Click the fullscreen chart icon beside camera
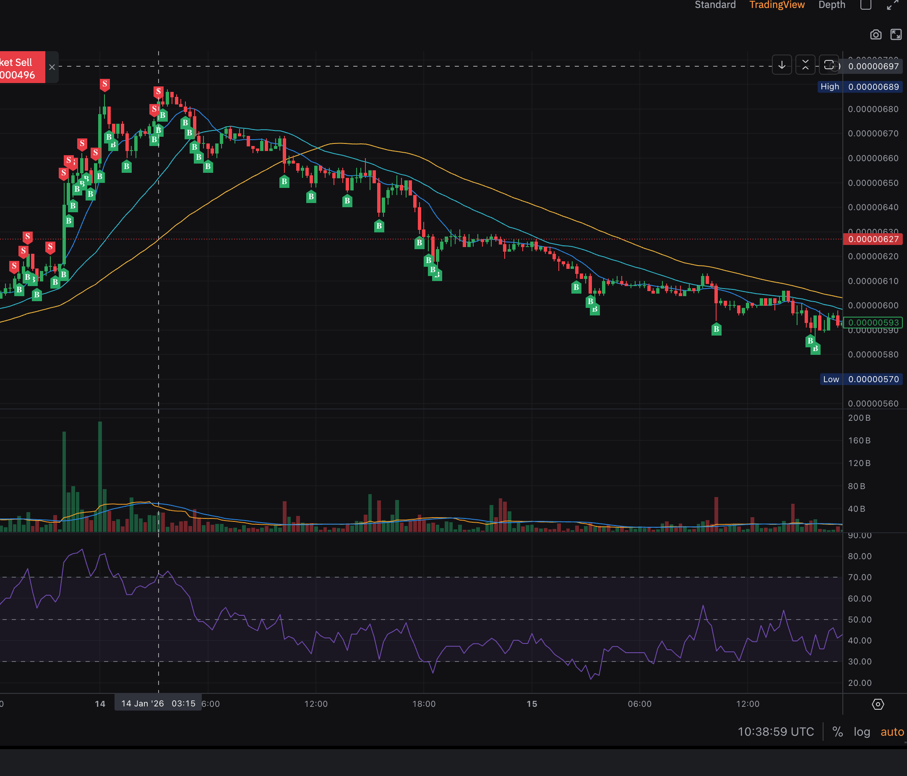Viewport: 907px width, 776px height. tap(896, 34)
